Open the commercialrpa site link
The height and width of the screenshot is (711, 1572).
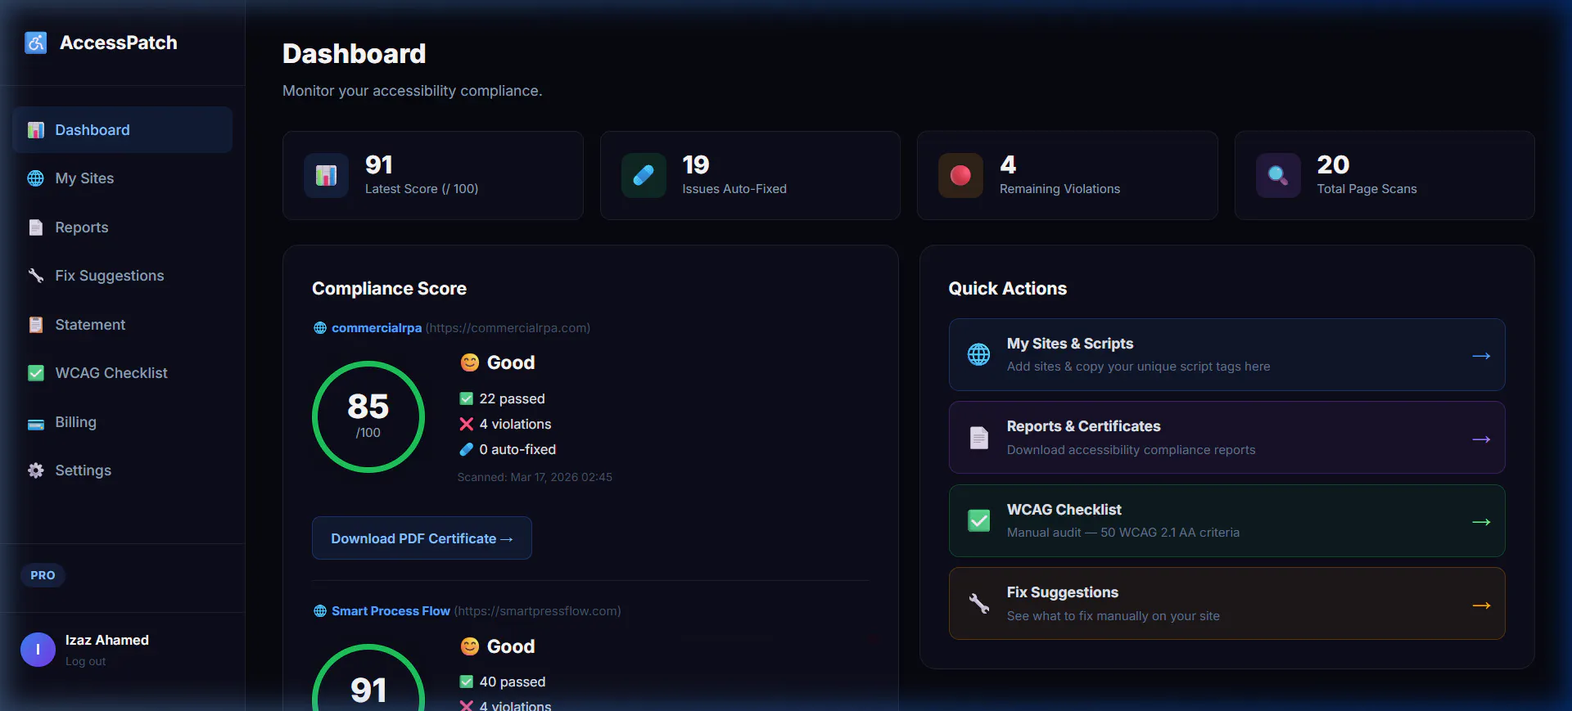377,328
